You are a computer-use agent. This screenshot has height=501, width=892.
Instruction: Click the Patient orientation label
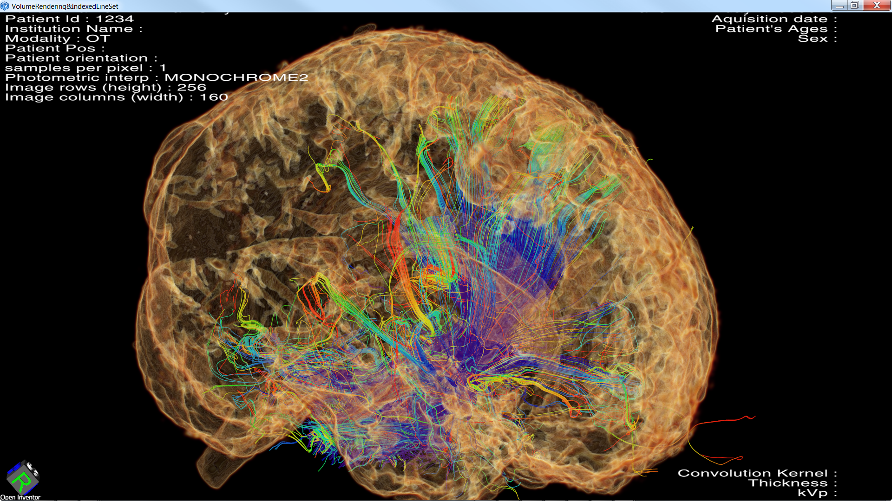coord(81,58)
